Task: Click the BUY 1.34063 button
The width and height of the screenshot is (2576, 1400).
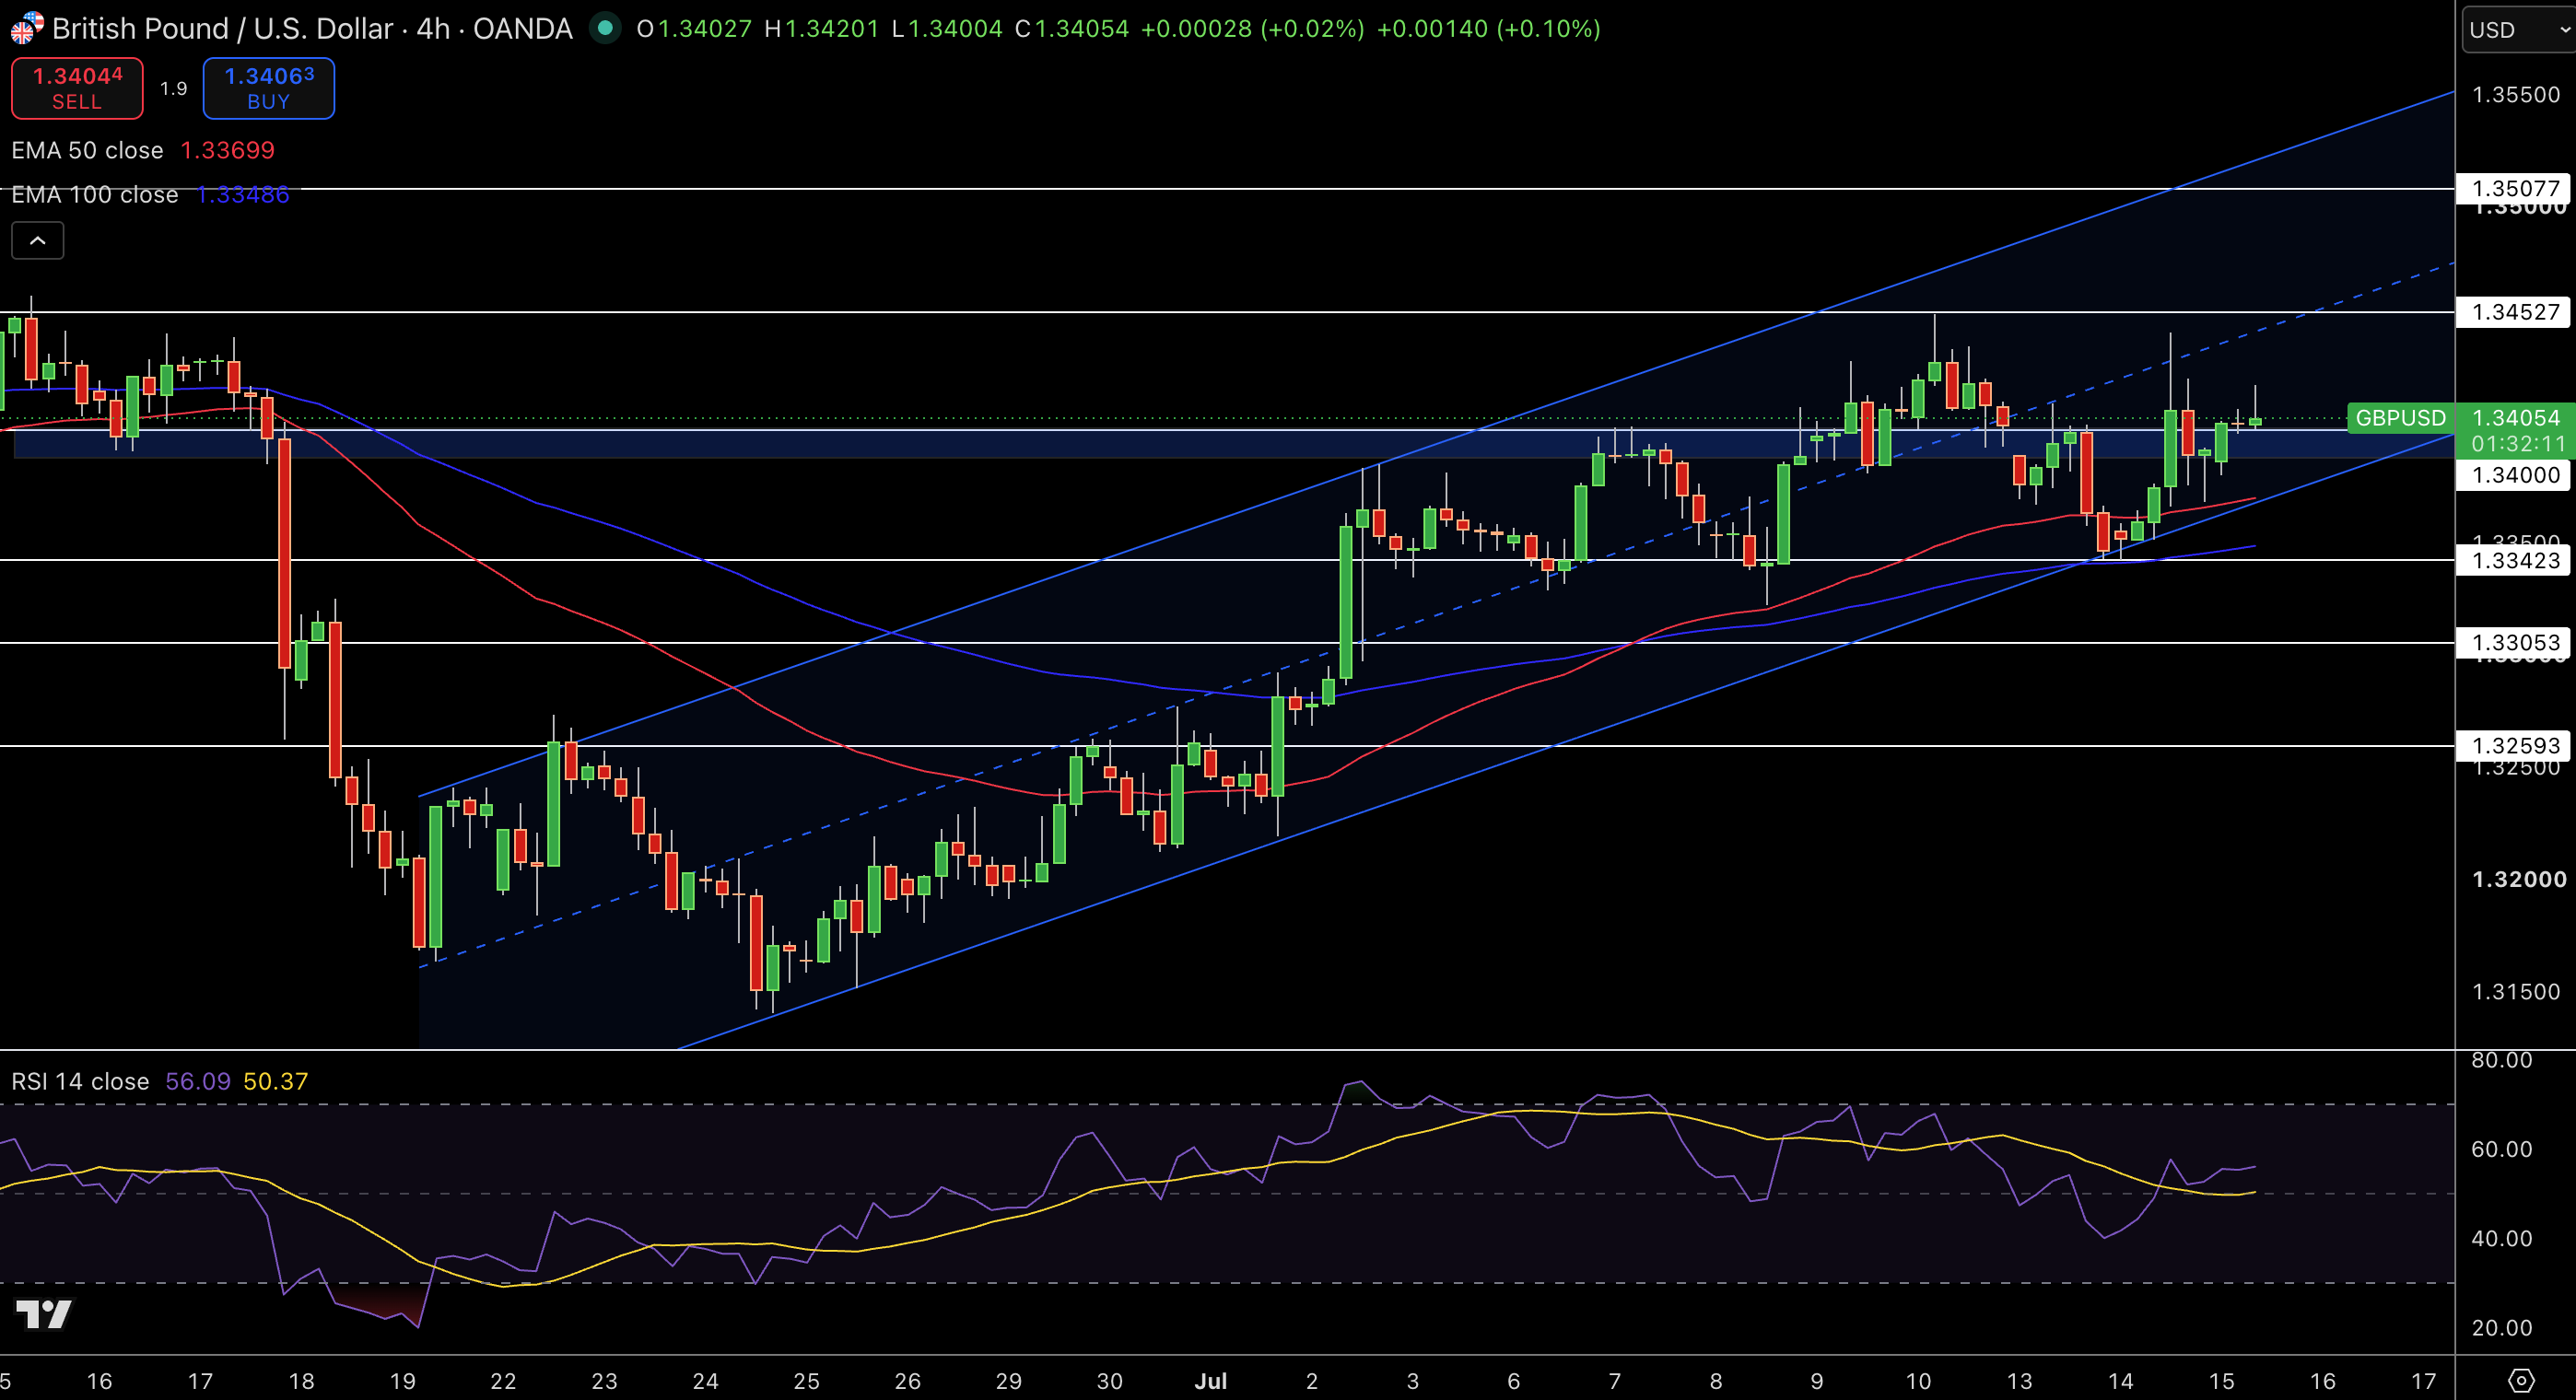Action: click(x=269, y=88)
